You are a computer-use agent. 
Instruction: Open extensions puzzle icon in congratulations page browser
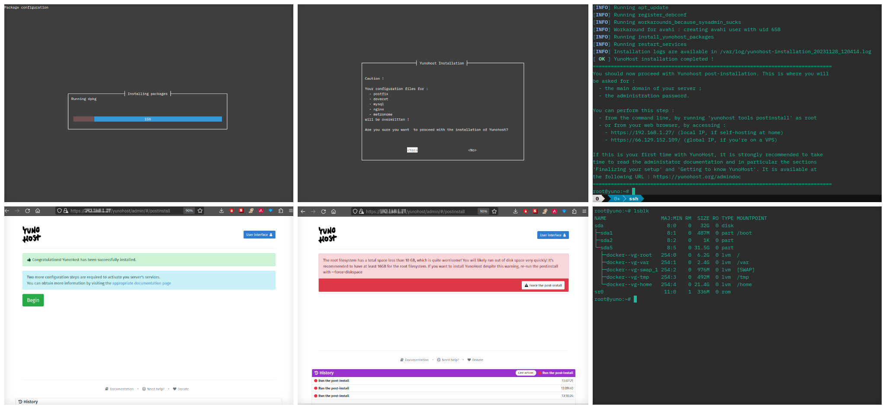point(281,211)
